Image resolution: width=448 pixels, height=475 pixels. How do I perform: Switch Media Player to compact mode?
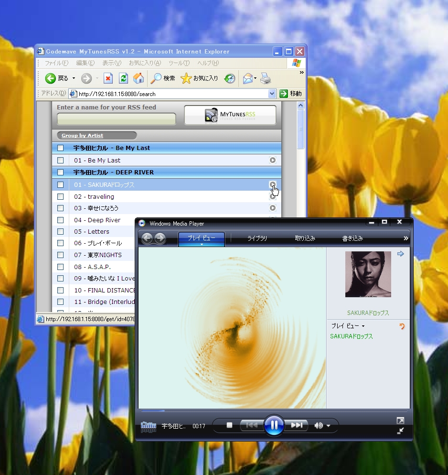coord(400,431)
